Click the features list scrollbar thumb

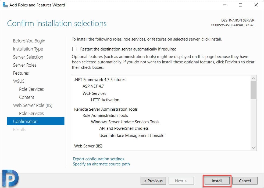pyautogui.click(x=253, y=90)
